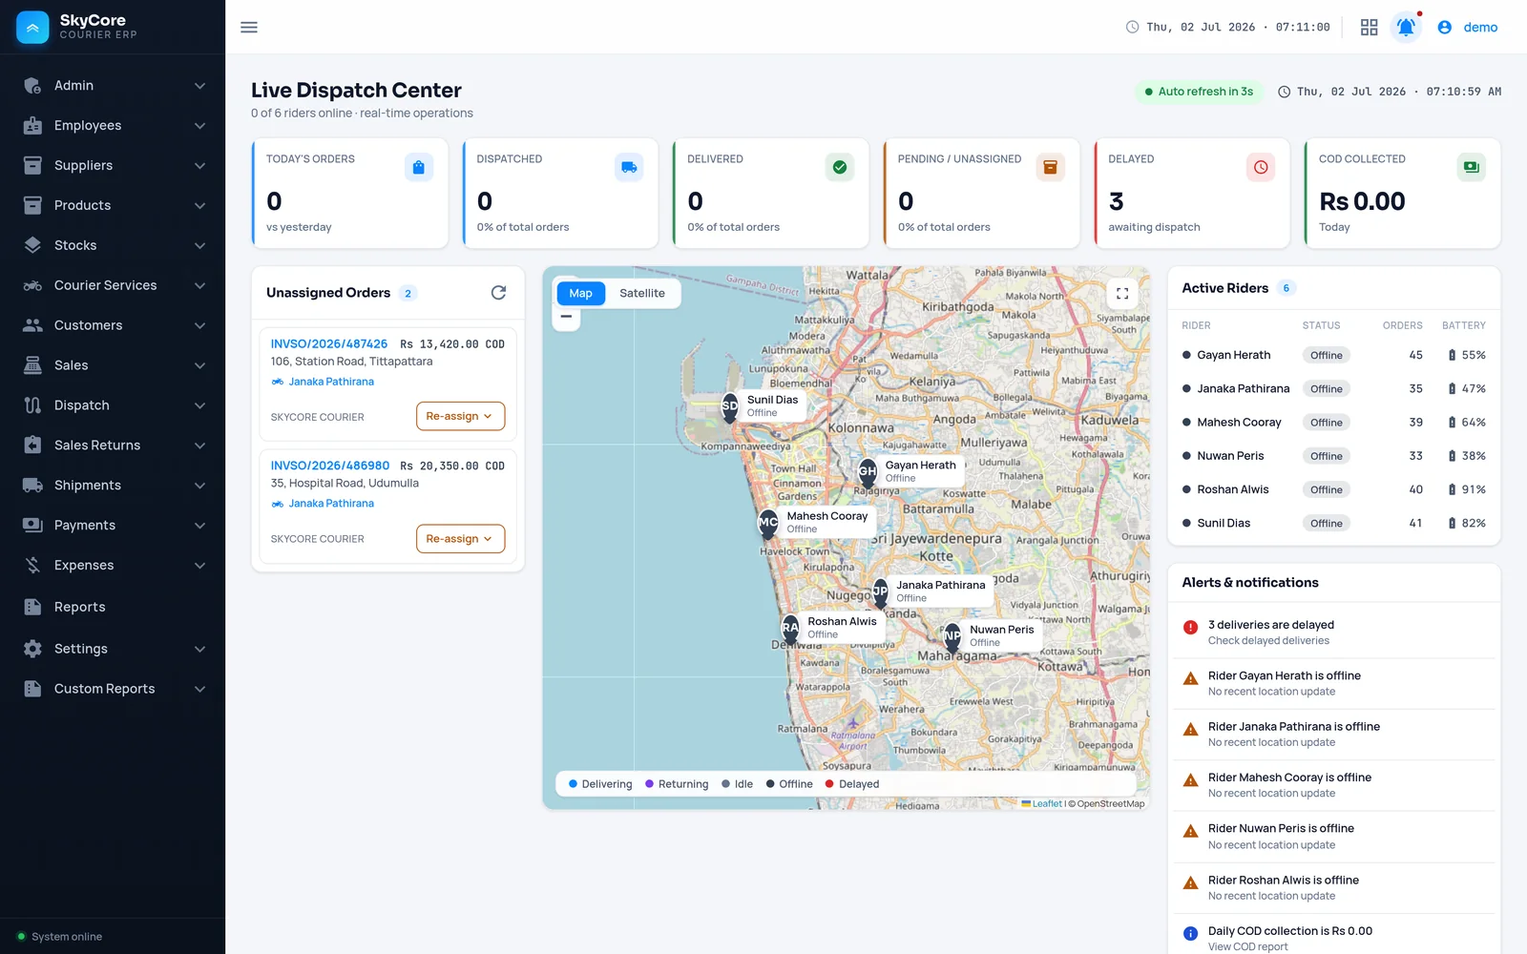The image size is (1527, 954).
Task: Select Janaka Pathirana map marker
Action: pyautogui.click(x=880, y=592)
